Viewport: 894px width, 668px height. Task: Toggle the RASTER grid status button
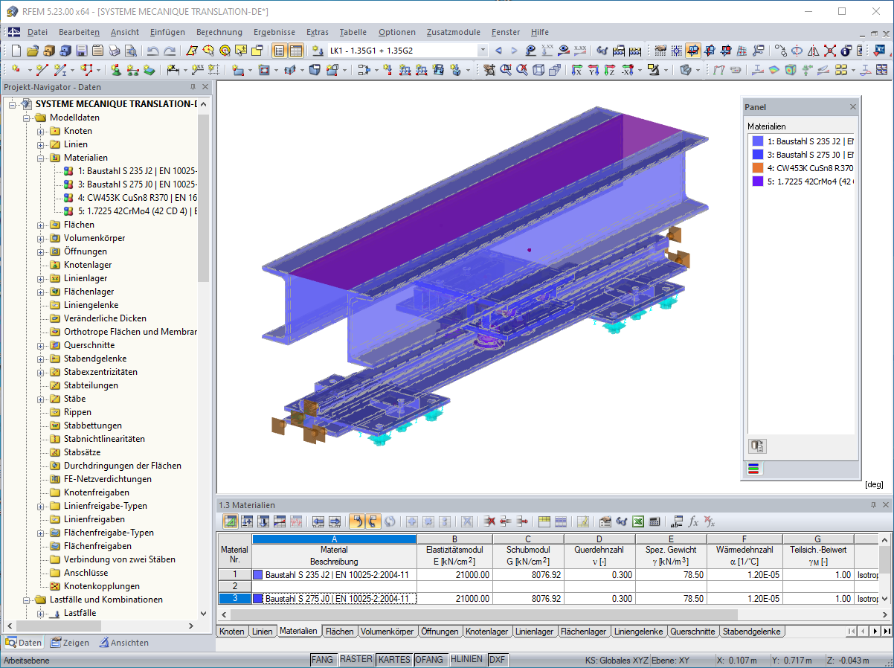click(x=356, y=660)
